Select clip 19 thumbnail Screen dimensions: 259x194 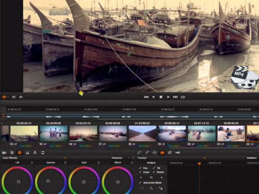coord(172,134)
